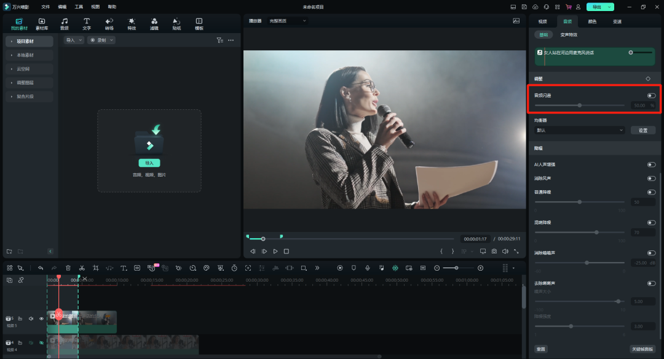Open the 导入 import dropdown
664x359 pixels.
coord(74,40)
